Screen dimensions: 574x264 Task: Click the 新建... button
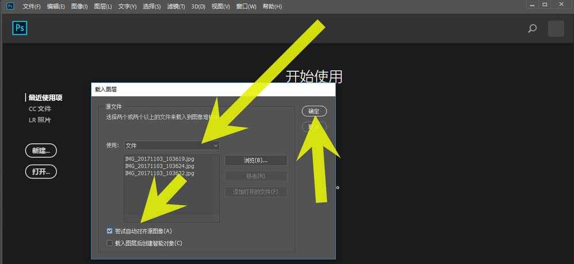[x=41, y=150]
